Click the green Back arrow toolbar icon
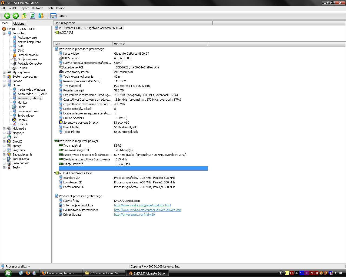Viewport: 346px width, 277px height. tap(7, 16)
